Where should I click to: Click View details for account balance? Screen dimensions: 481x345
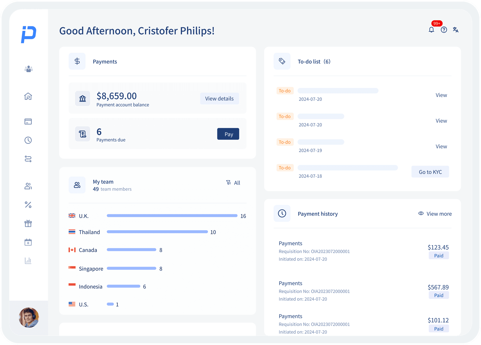click(x=219, y=98)
